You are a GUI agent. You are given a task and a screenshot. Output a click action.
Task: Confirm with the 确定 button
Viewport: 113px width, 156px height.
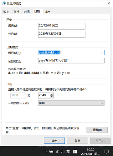point(54,141)
